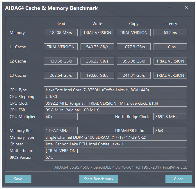The height and width of the screenshot is (189, 196).
Task: Select L2 Cache Write 286.22 GB/s
Action: [97, 61]
